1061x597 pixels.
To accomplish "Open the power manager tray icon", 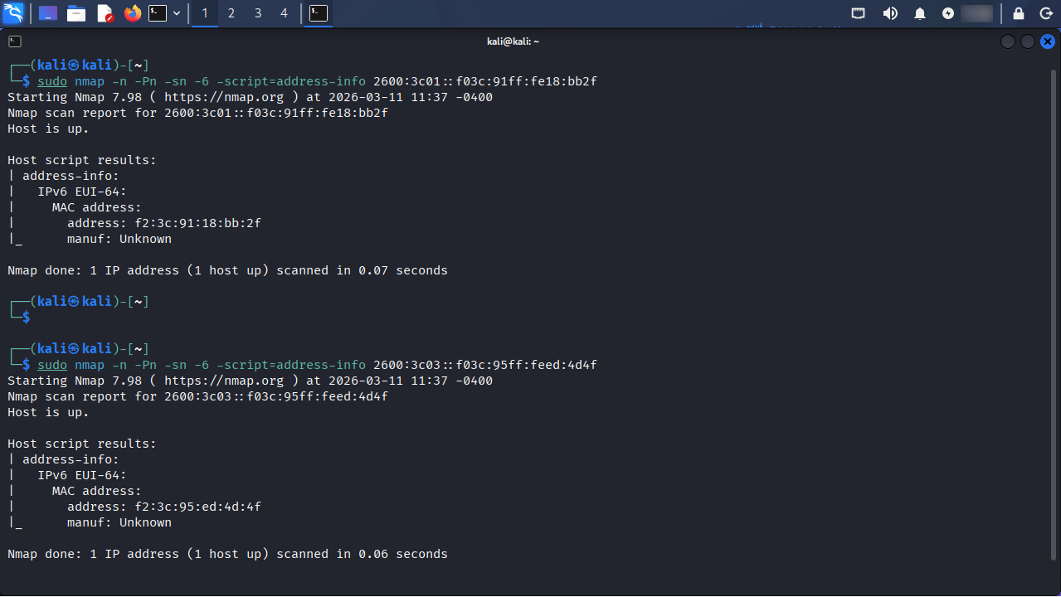I will [x=948, y=13].
